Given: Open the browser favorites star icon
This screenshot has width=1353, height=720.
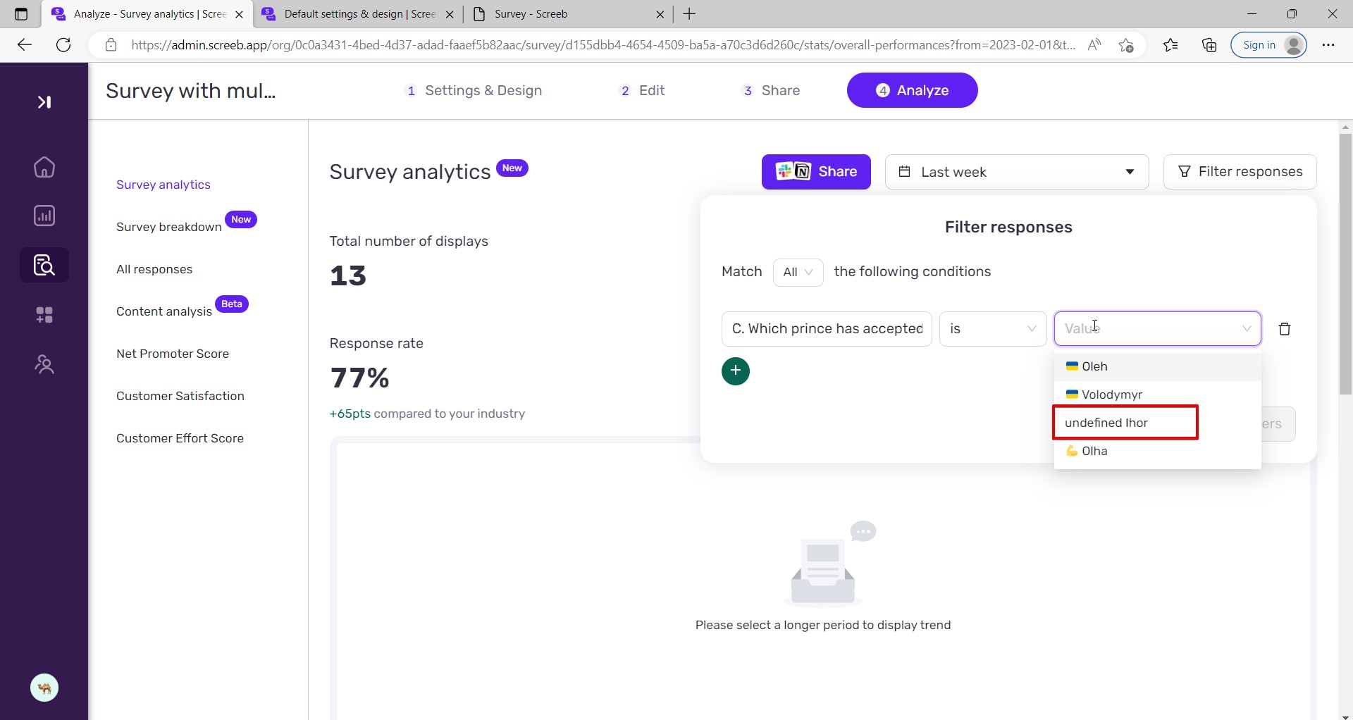Looking at the screenshot, I should pos(1170,45).
